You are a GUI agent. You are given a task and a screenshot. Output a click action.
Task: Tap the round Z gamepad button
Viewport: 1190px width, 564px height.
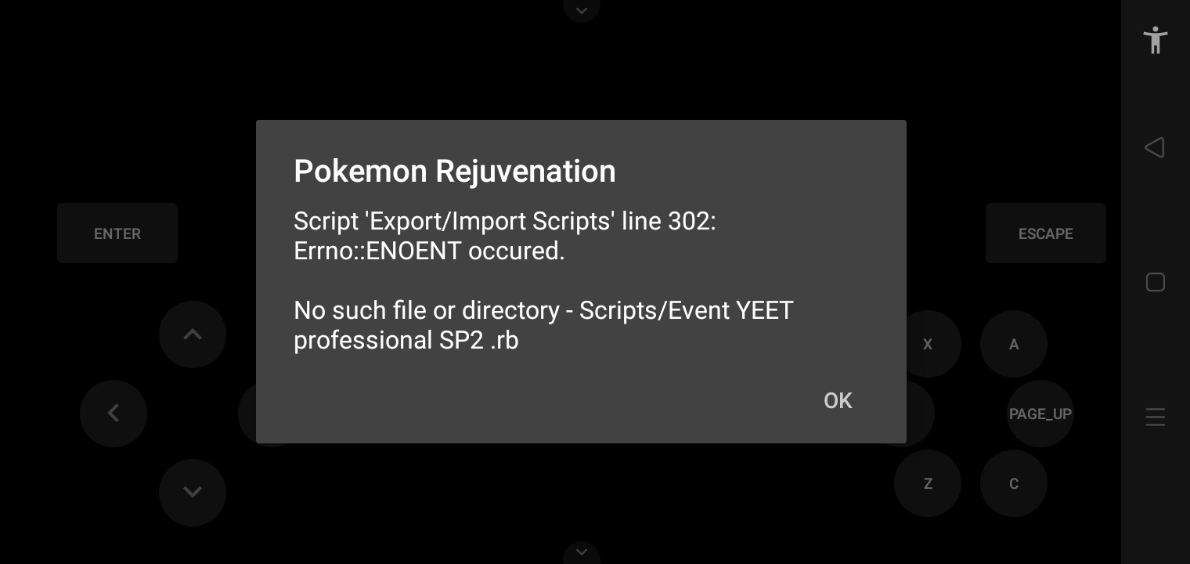928,483
